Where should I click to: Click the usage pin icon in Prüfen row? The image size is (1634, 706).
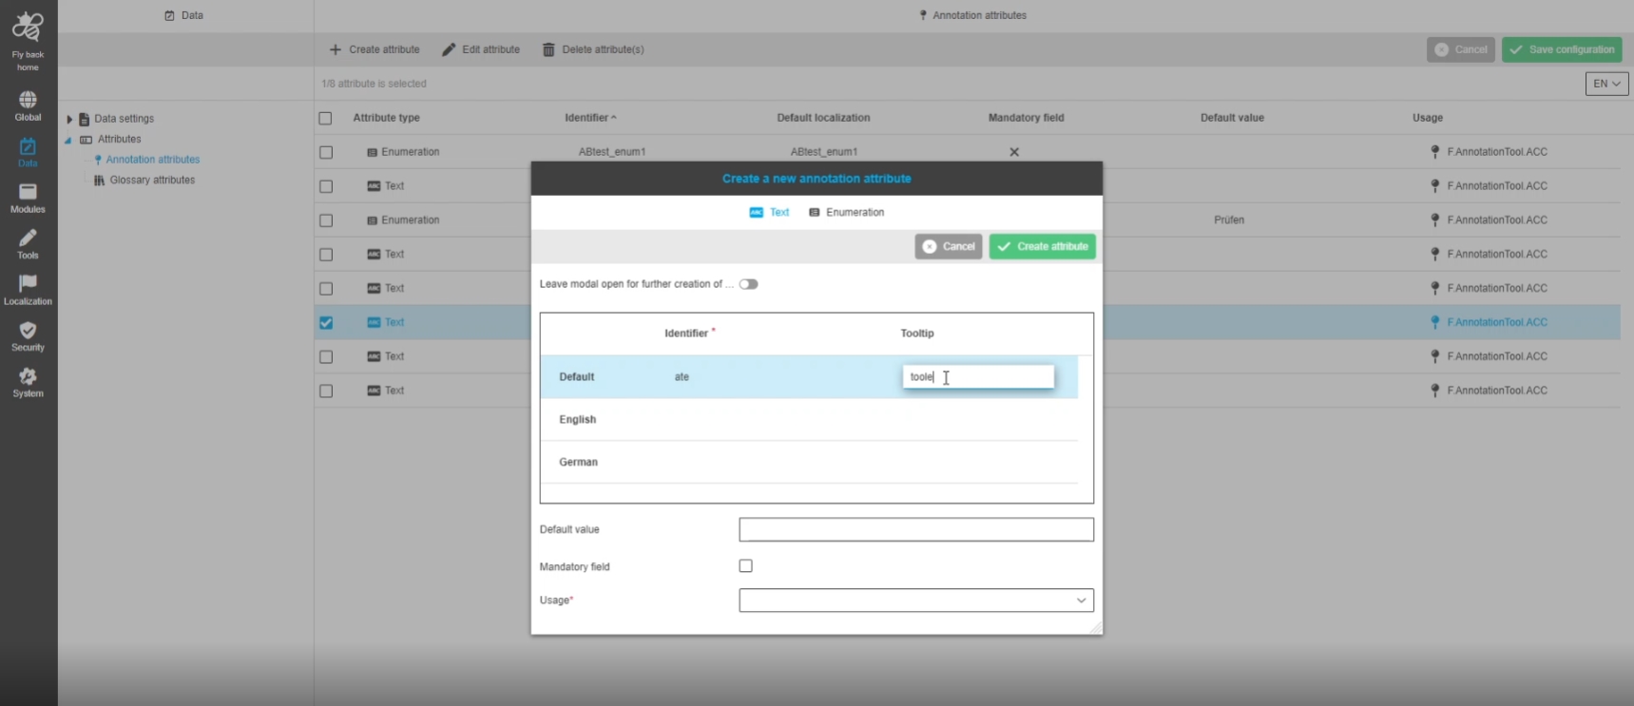(1434, 220)
